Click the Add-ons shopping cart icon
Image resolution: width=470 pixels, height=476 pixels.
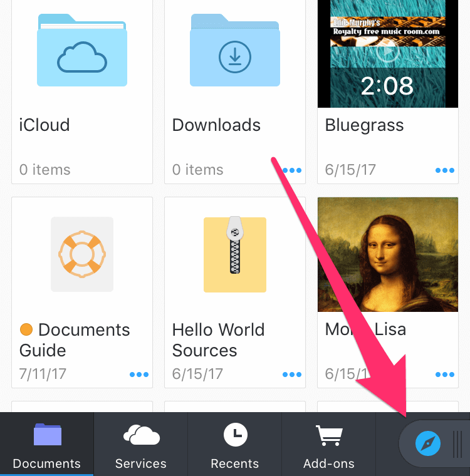330,436
